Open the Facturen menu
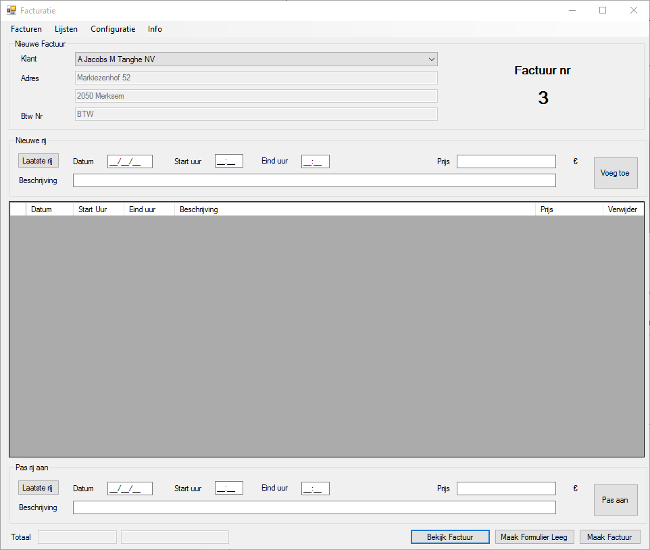This screenshot has width=650, height=550. pyautogui.click(x=26, y=29)
